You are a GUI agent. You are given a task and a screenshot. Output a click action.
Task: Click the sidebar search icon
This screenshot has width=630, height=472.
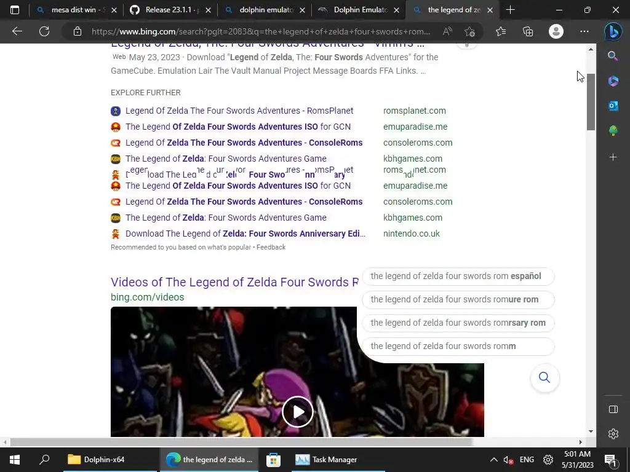click(613, 56)
